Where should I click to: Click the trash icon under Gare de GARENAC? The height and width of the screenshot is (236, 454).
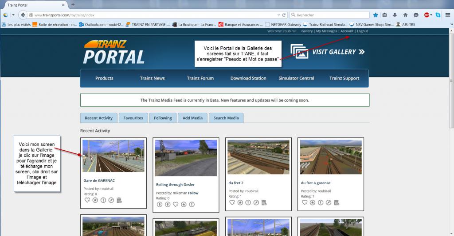(x=119, y=200)
